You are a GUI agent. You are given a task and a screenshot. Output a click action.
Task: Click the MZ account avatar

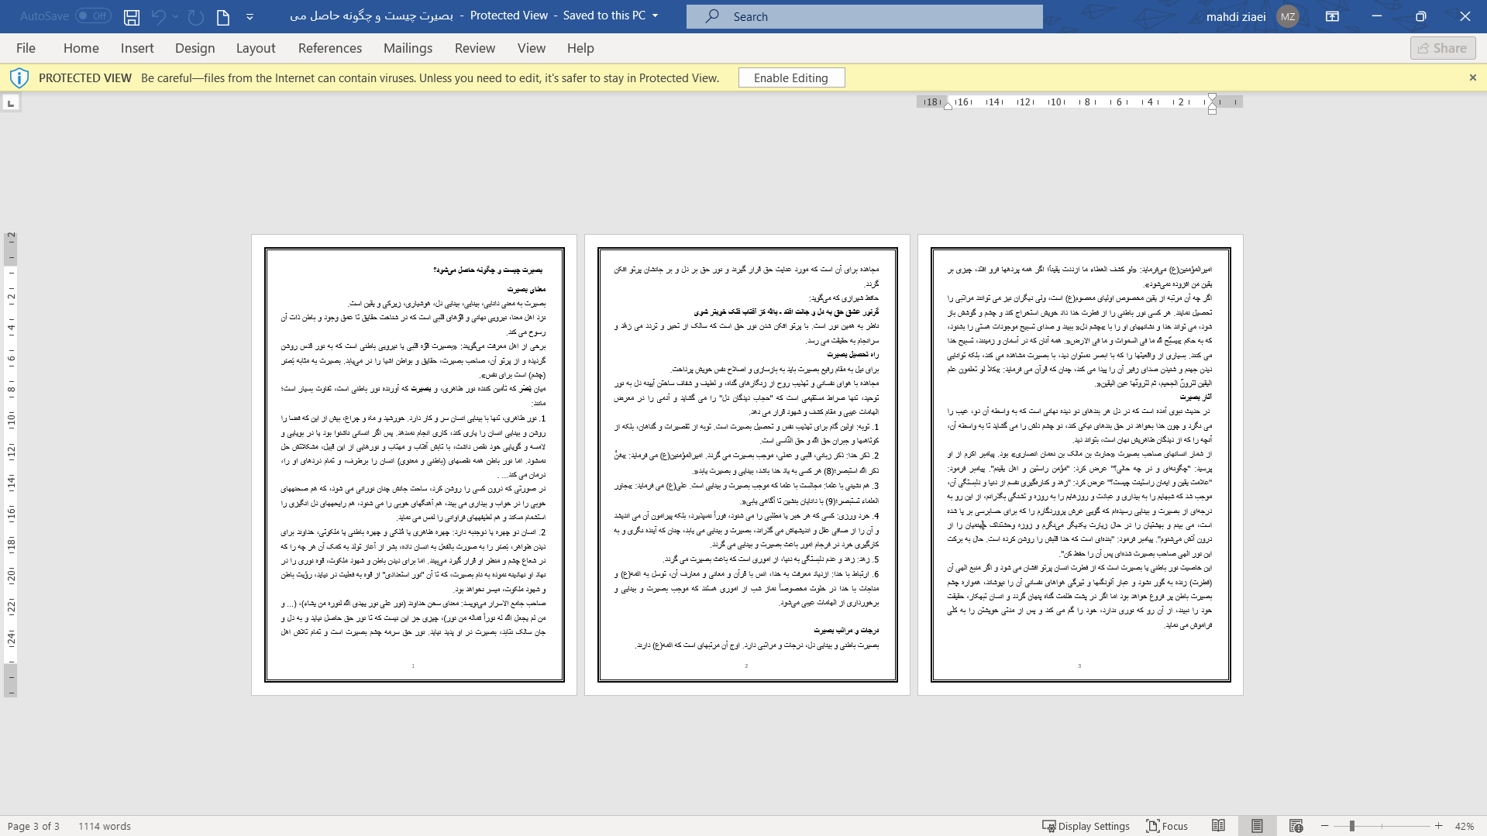tap(1288, 16)
